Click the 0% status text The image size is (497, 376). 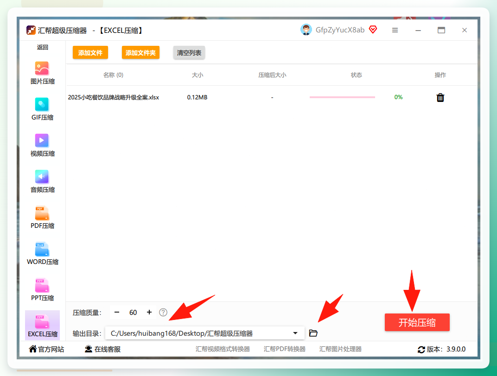398,97
